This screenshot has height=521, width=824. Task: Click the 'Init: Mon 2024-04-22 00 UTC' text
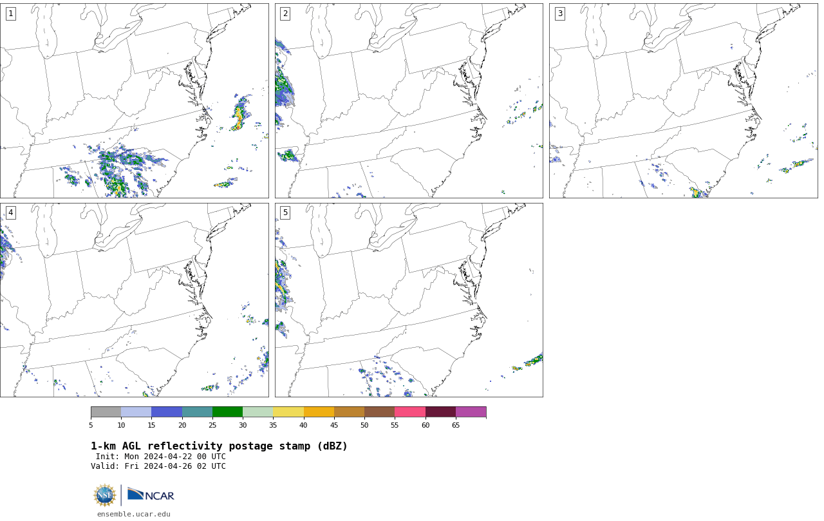coord(161,457)
